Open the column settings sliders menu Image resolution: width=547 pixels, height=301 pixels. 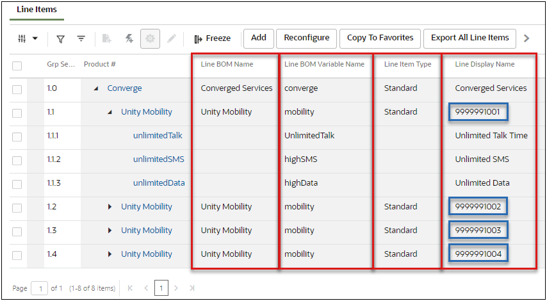tap(27, 39)
